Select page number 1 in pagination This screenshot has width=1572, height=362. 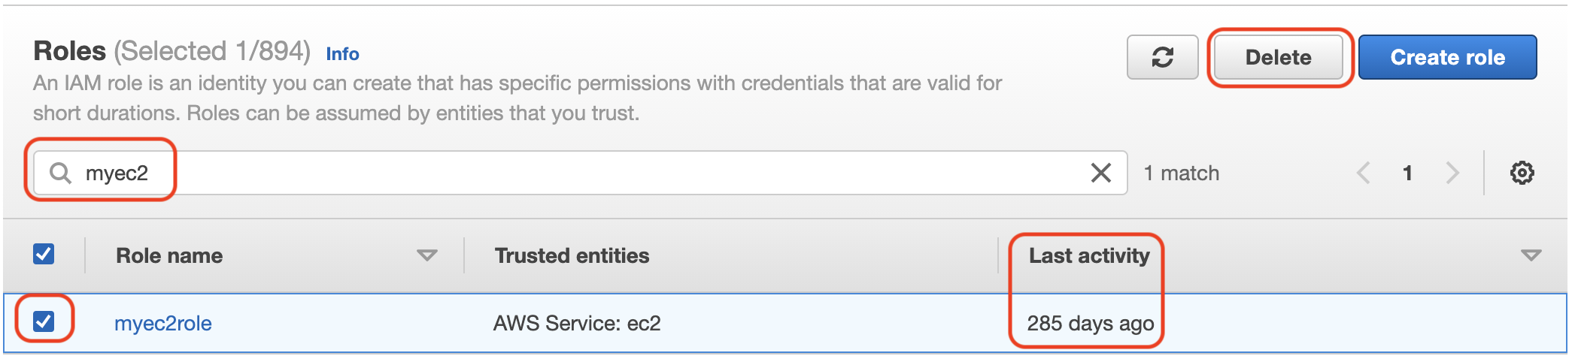pyautogui.click(x=1407, y=173)
